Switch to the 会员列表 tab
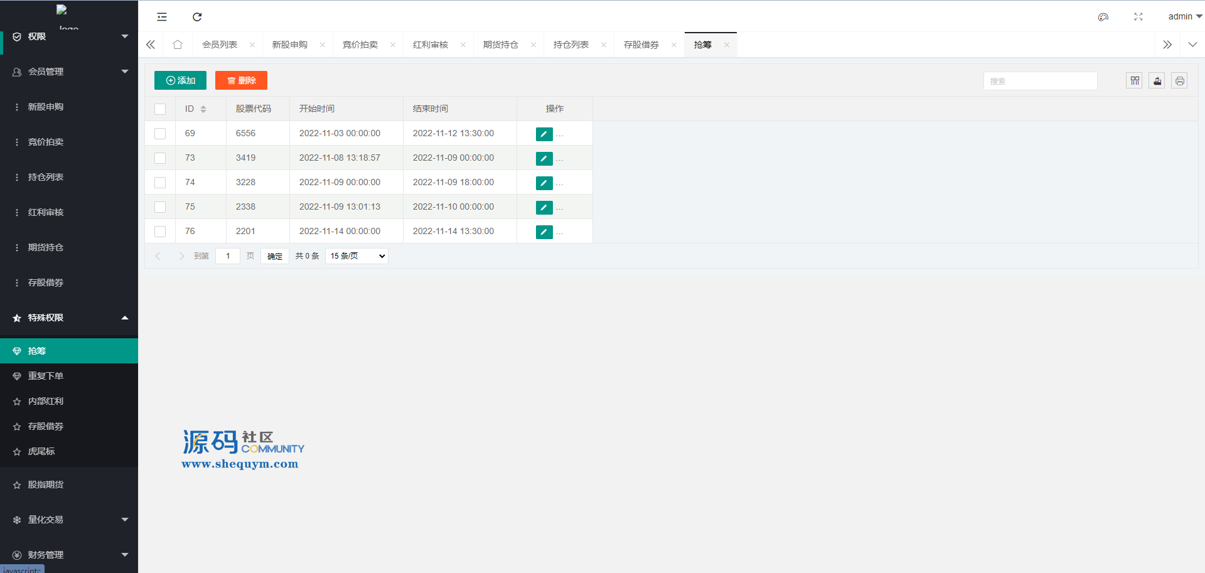 (220, 45)
